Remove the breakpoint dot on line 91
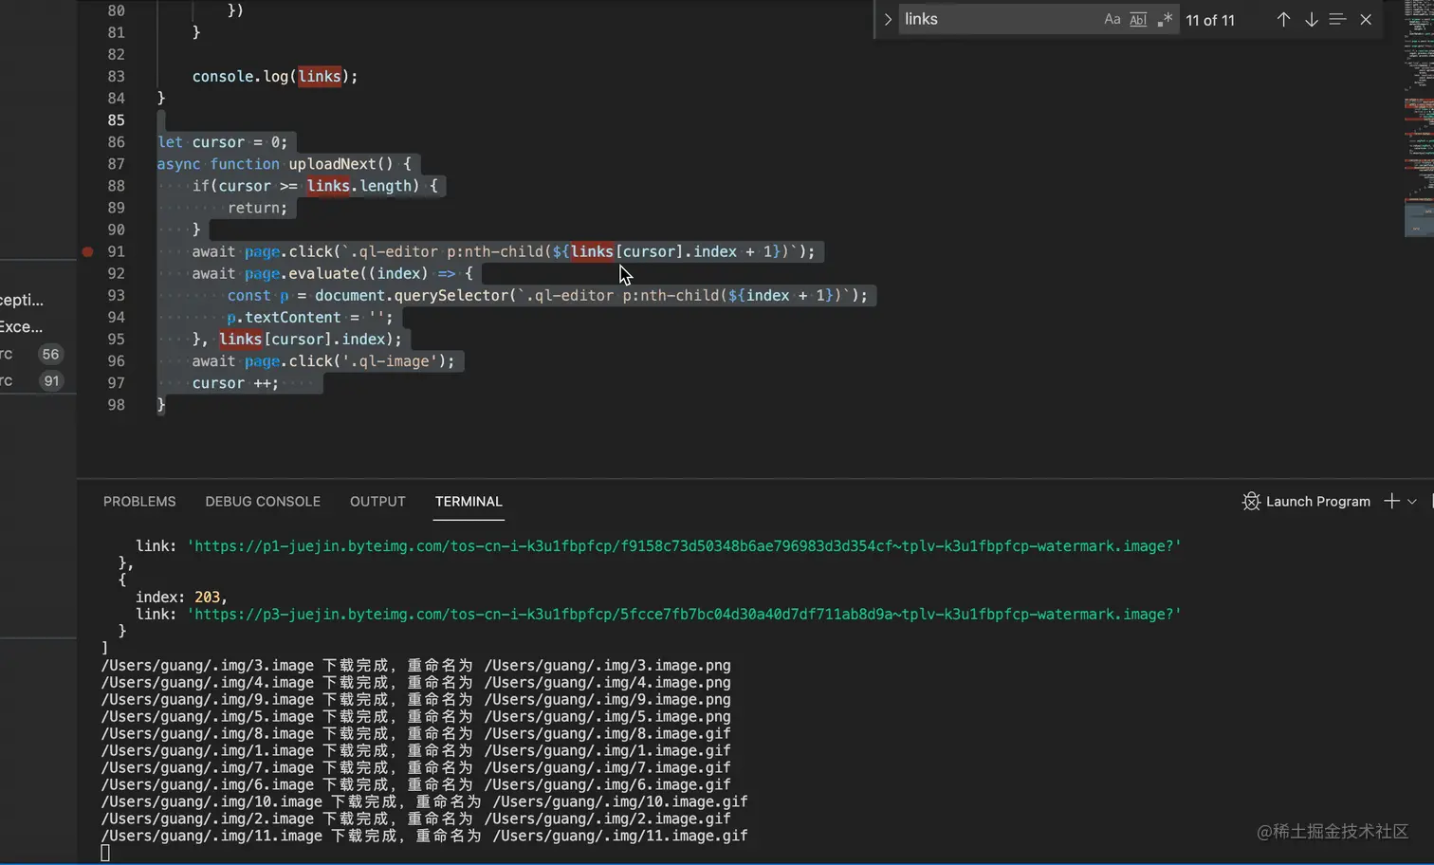The image size is (1434, 865). [87, 251]
